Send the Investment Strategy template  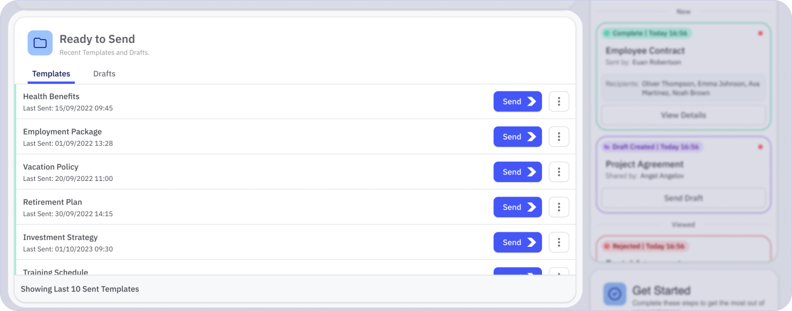(518, 243)
